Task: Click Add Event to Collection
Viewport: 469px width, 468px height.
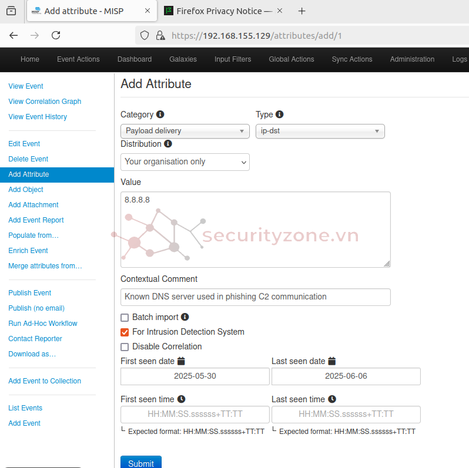Action: tap(45, 381)
